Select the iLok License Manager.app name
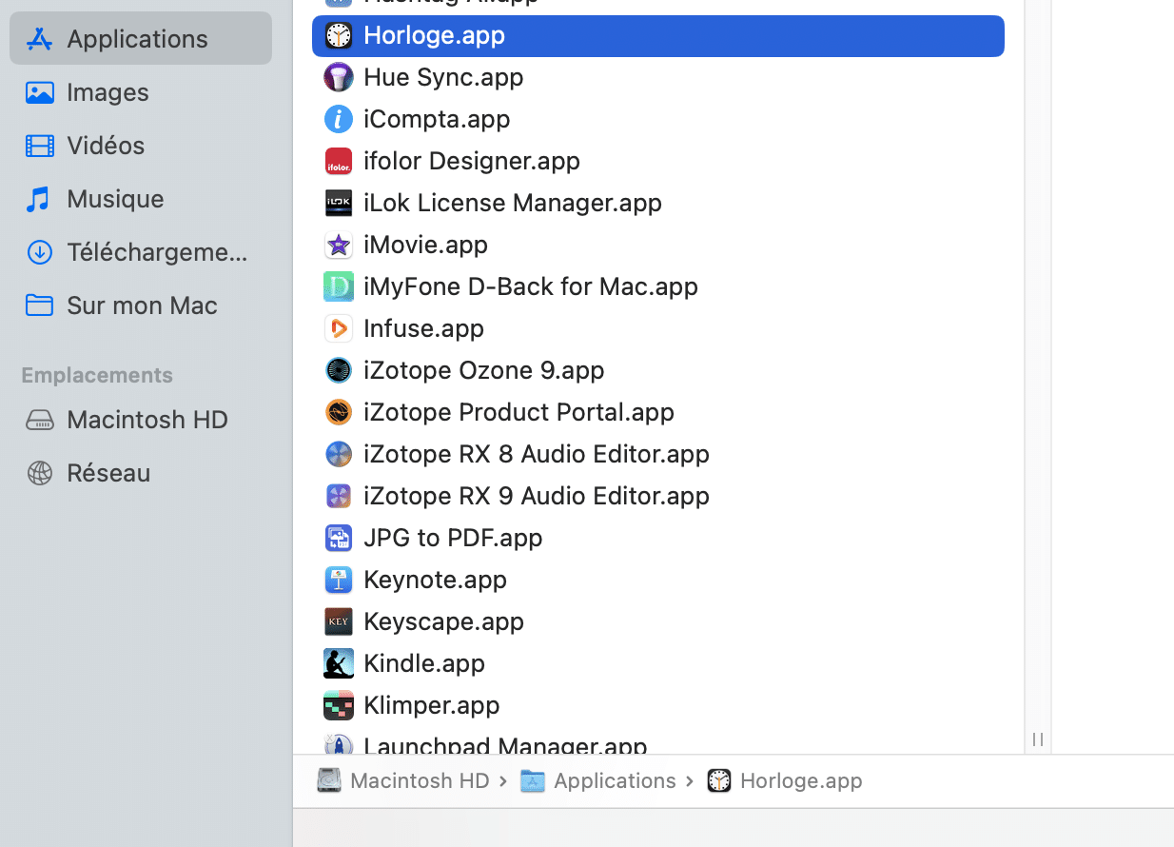This screenshot has height=847, width=1174. point(513,203)
